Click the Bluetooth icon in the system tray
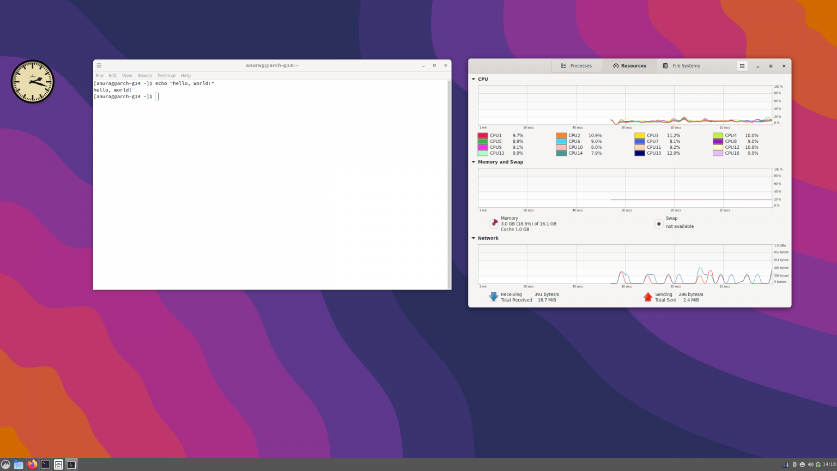The width and height of the screenshot is (837, 471). pyautogui.click(x=794, y=464)
